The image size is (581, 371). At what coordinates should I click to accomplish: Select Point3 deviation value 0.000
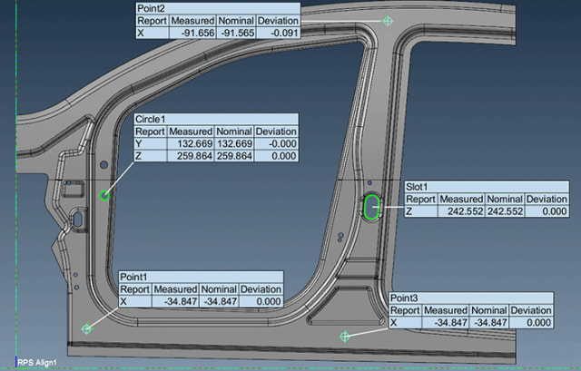(x=530, y=323)
